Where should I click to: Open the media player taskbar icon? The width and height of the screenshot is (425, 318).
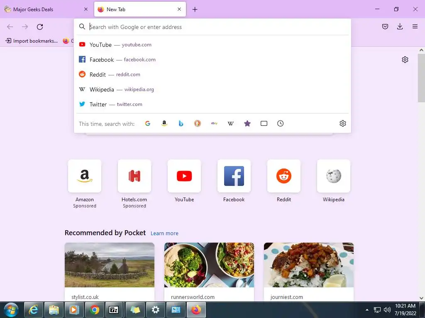(74, 310)
